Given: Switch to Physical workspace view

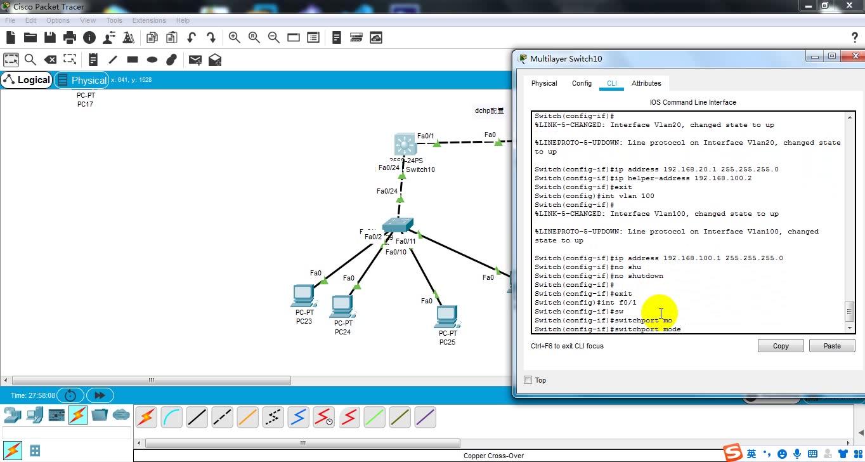Looking at the screenshot, I should (82, 80).
